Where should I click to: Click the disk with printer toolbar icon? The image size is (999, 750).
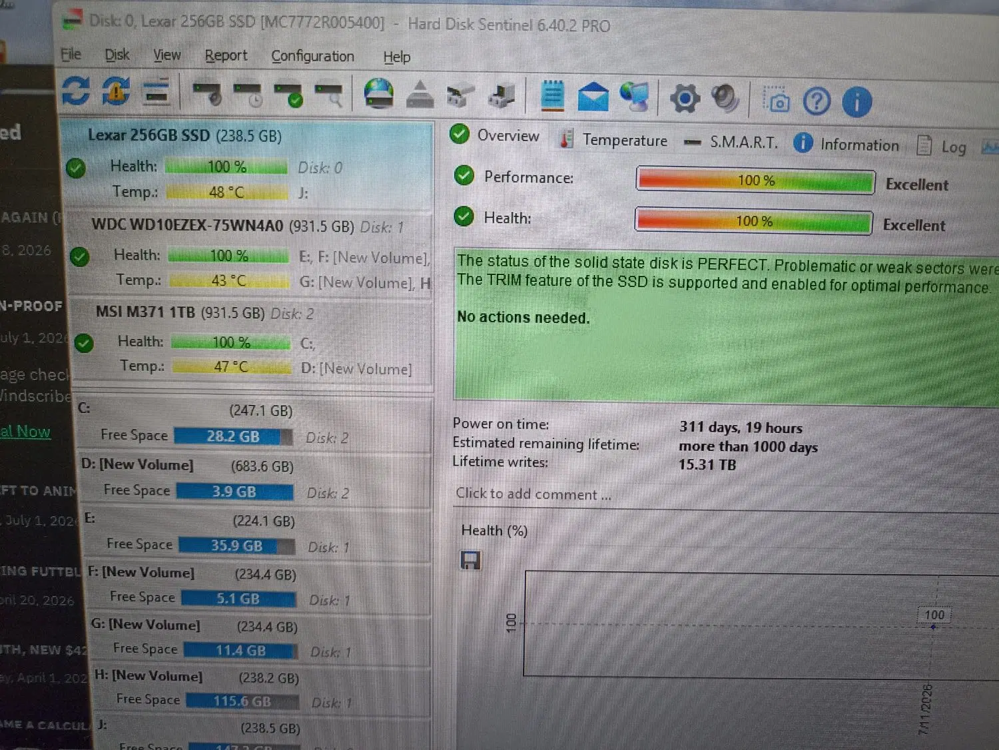click(501, 97)
